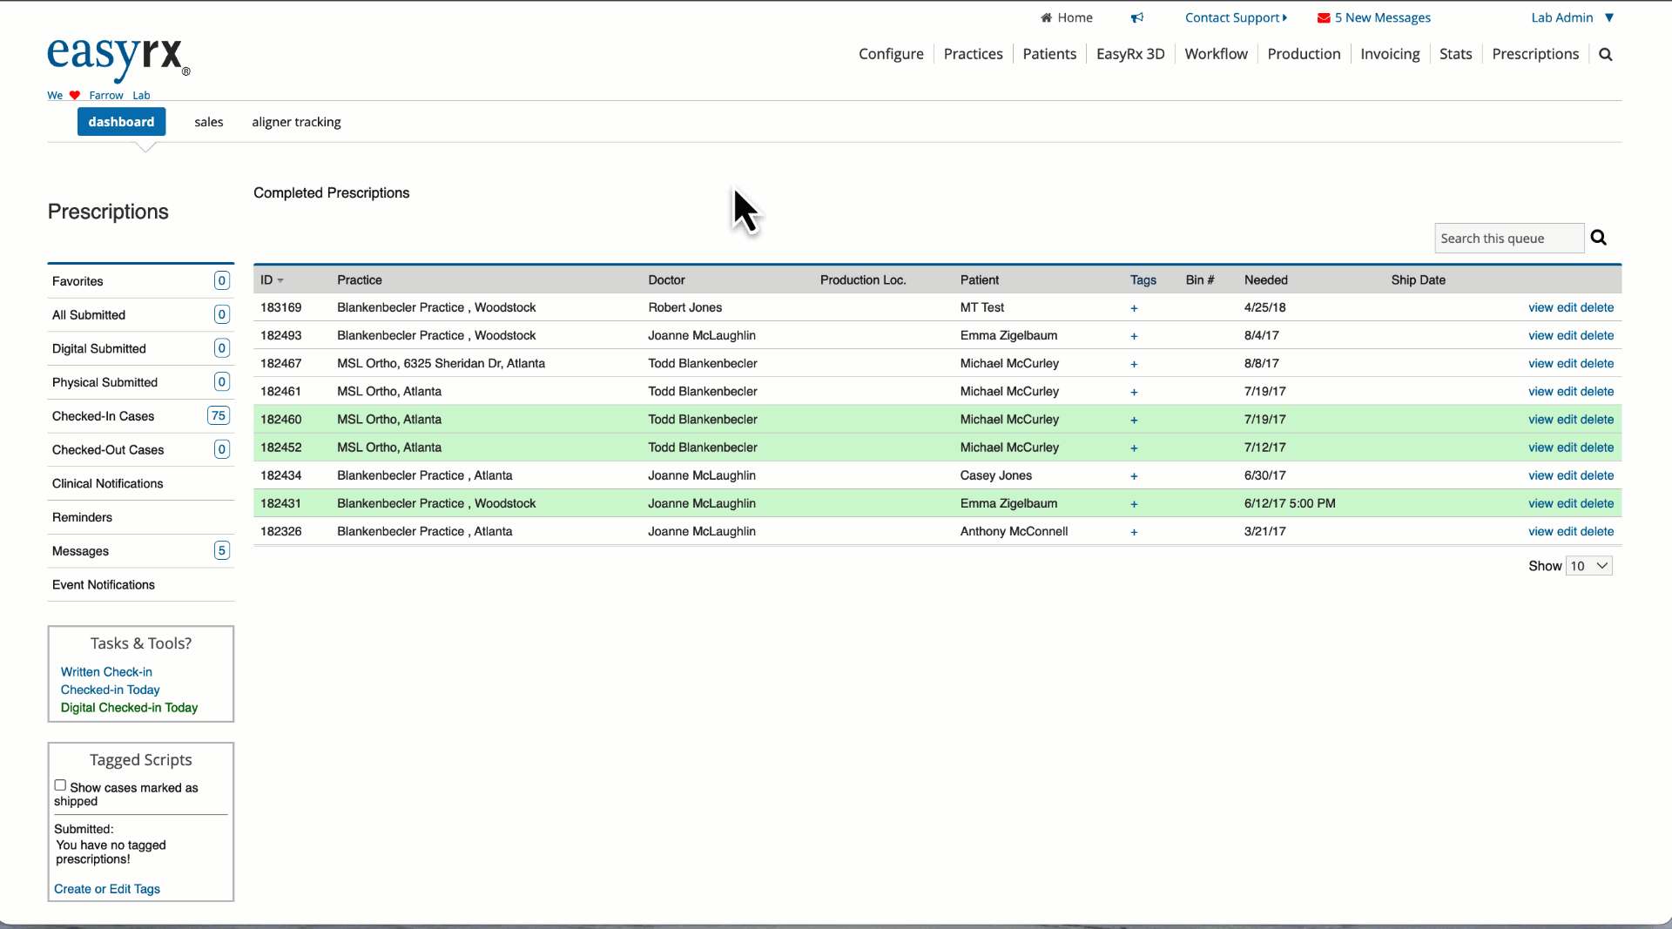Screen dimensions: 1672x929
Task: Add tag plus for prescription 182326
Action: (1134, 532)
